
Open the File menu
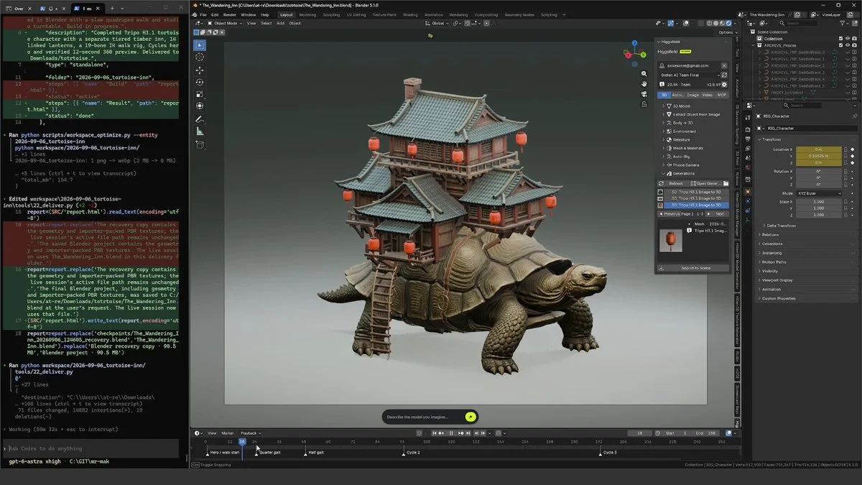click(x=203, y=14)
